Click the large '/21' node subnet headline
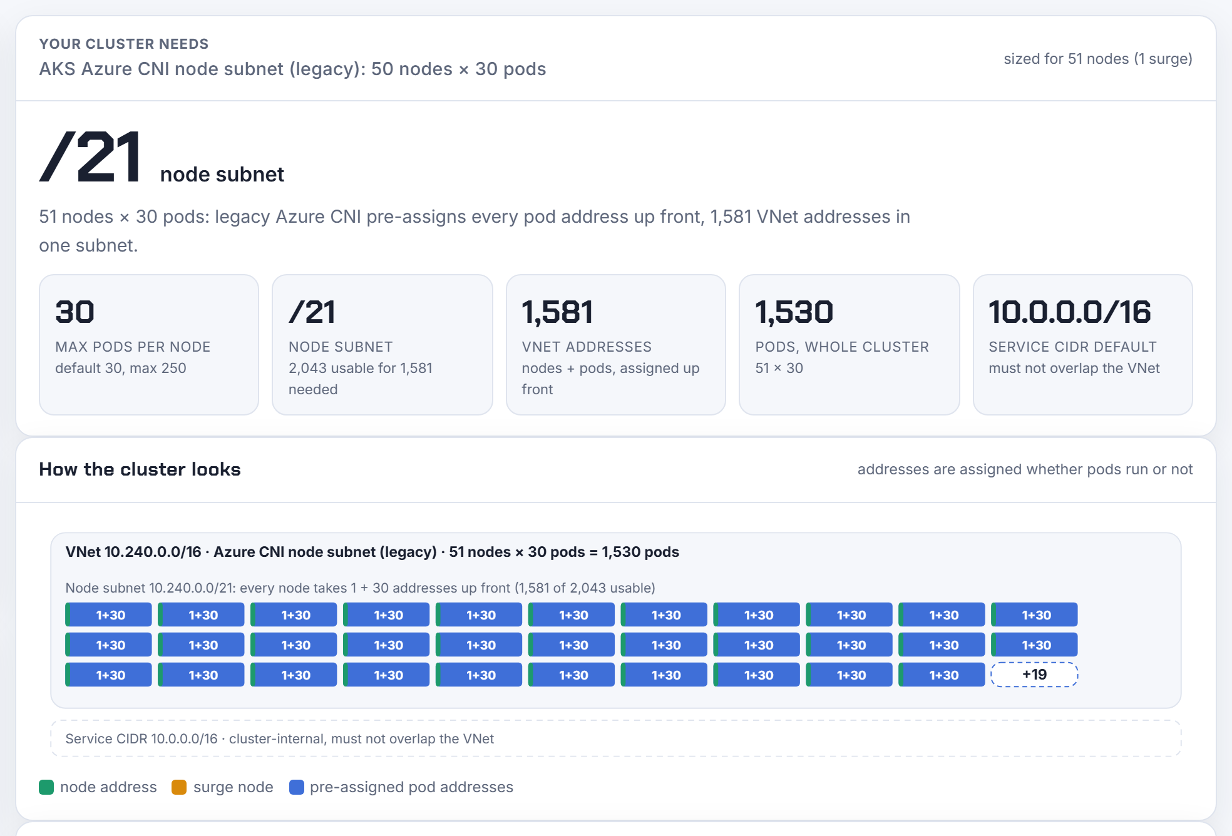Viewport: 1232px width, 836px height. click(x=90, y=157)
